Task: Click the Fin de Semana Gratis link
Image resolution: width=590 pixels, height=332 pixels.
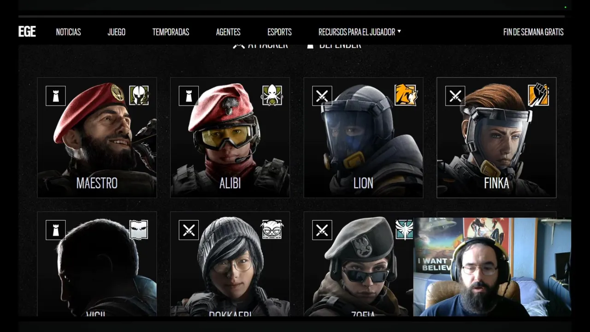Action: click(x=533, y=32)
